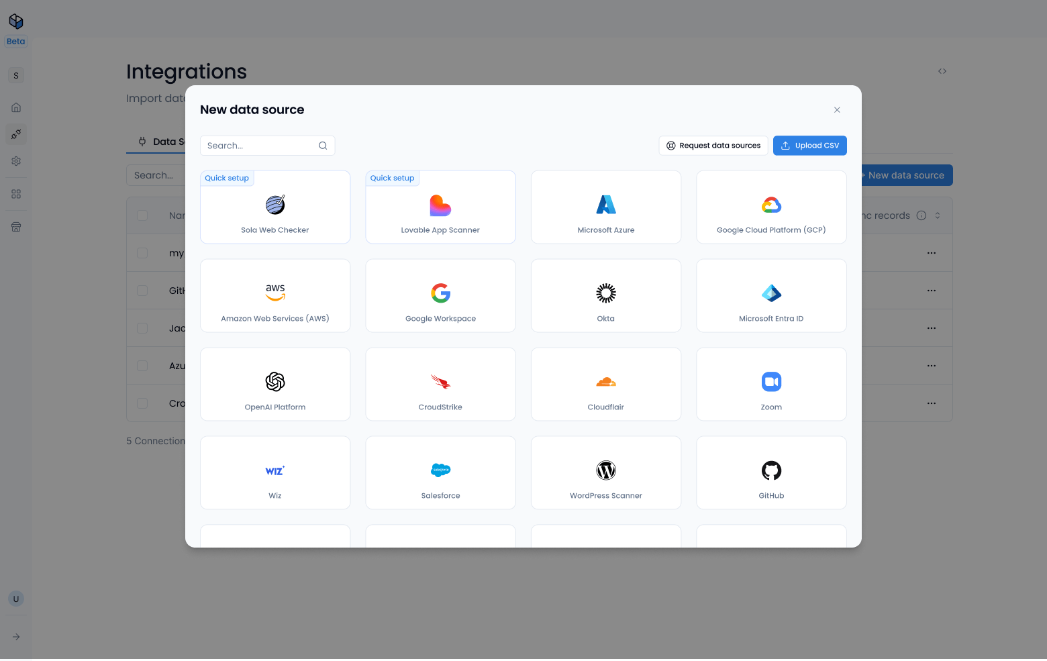Viewport: 1047px width, 661px height.
Task: Open more options menu for the 'my' row
Action: [x=932, y=253]
